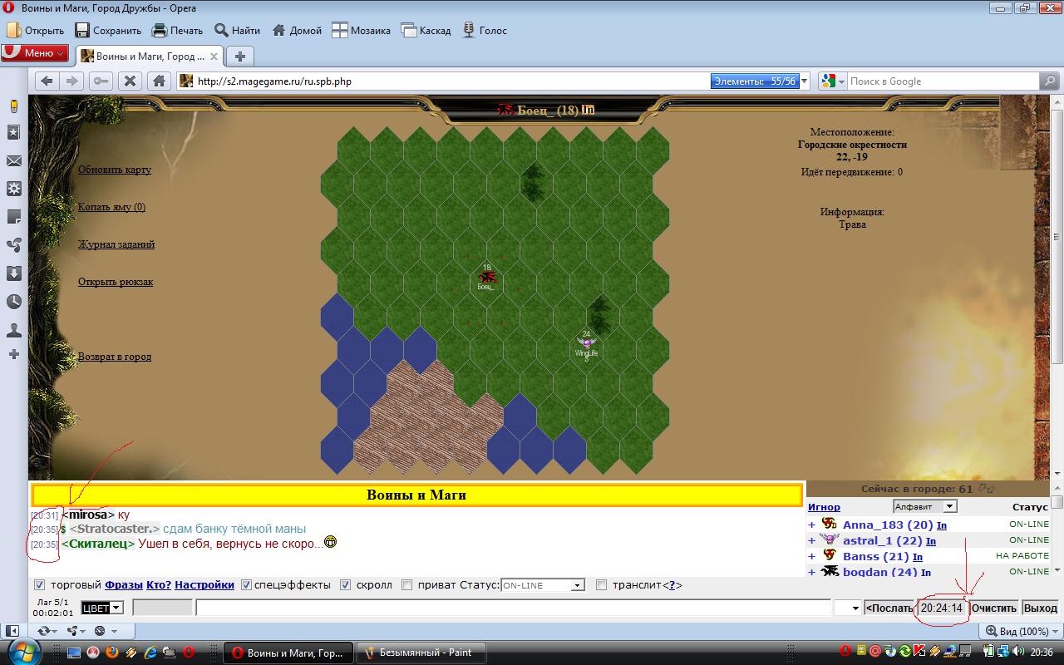The width and height of the screenshot is (1064, 665).
Task: Open Opera sidebar downloads arrow panel
Action: pos(14,273)
